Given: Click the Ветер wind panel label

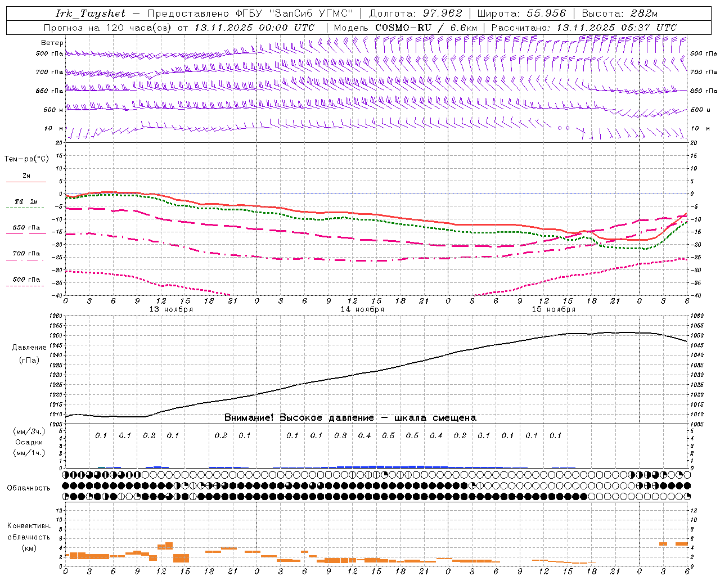Looking at the screenshot, I should coord(52,43).
